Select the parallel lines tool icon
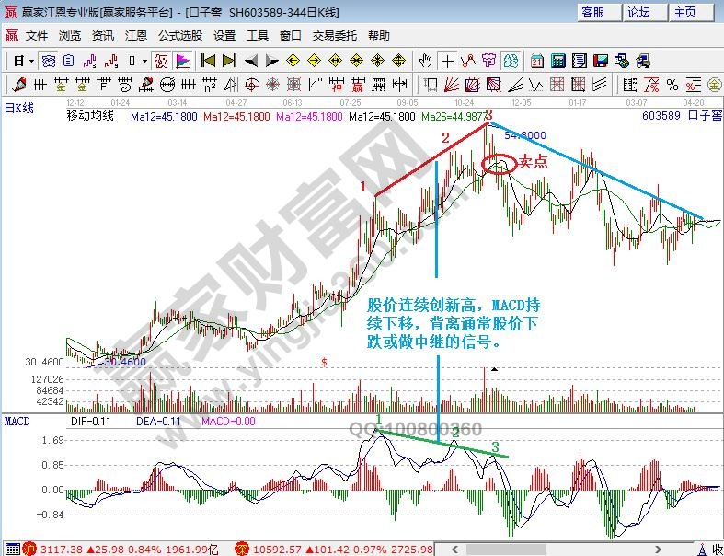 (x=599, y=85)
